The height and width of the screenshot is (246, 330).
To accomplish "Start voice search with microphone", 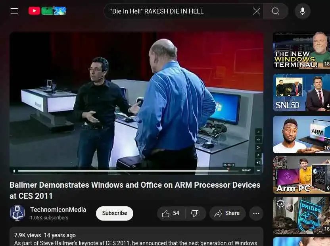I will pyautogui.click(x=302, y=11).
